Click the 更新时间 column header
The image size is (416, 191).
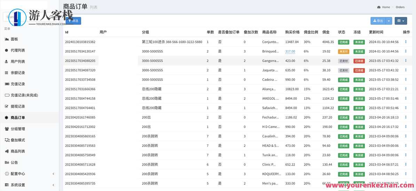point(376,32)
